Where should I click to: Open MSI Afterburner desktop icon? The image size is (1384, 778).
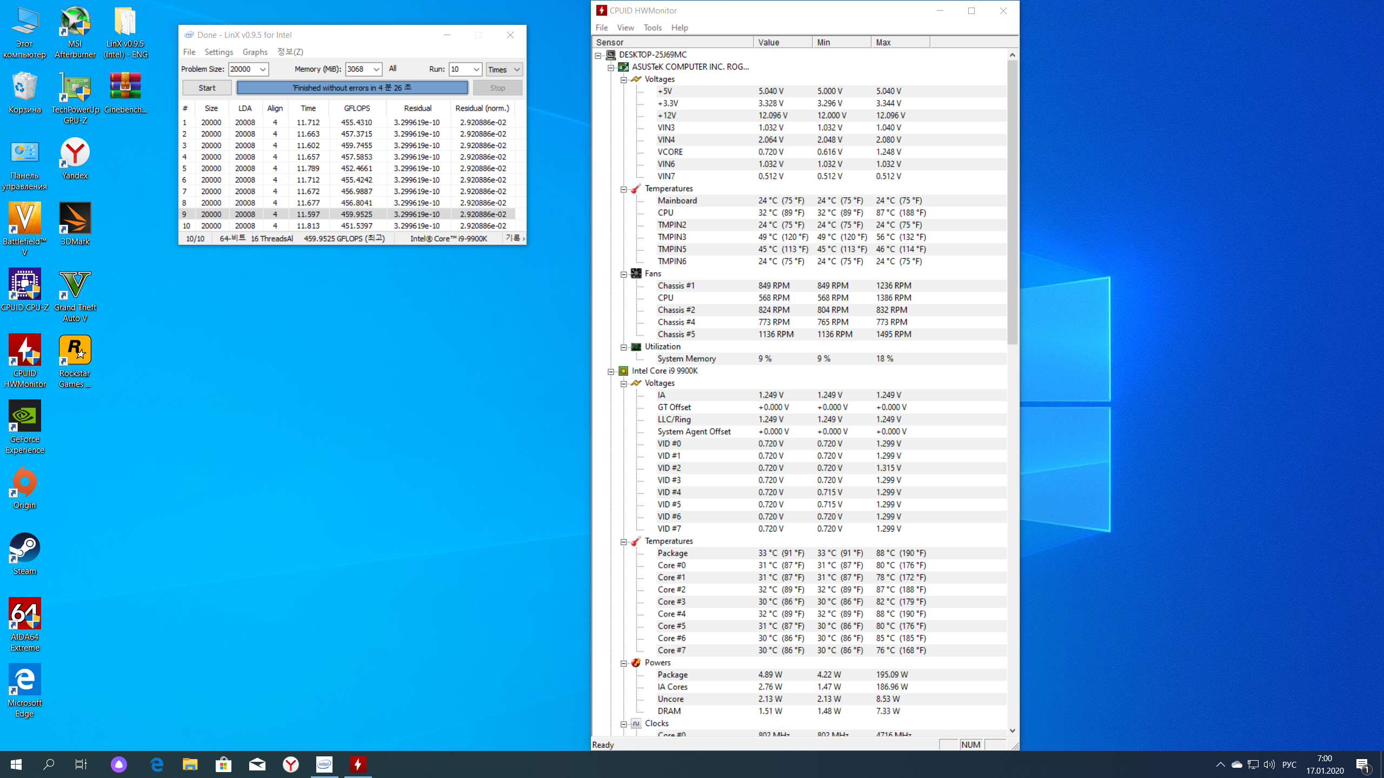point(75,23)
